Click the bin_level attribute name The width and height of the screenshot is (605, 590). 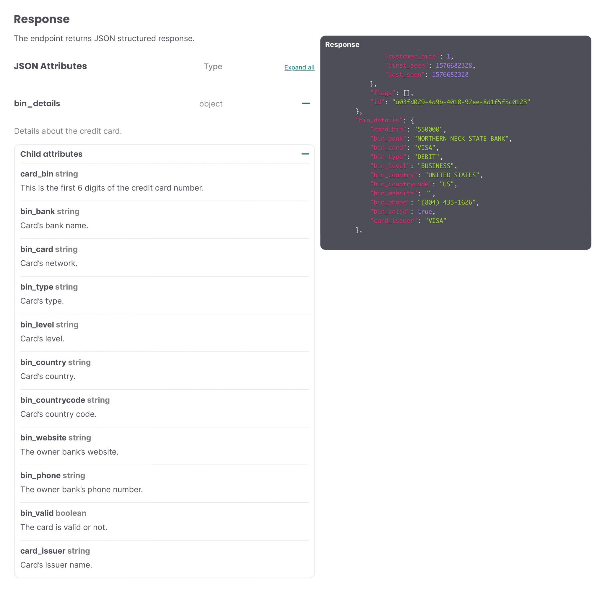pyautogui.click(x=37, y=325)
